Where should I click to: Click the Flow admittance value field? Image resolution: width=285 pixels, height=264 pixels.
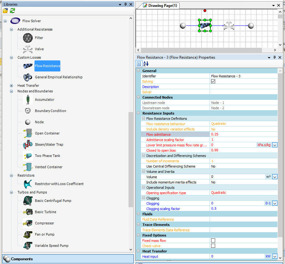pos(243,134)
